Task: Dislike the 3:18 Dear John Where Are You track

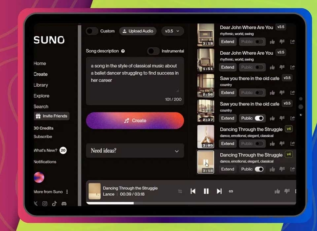Action: [282, 42]
